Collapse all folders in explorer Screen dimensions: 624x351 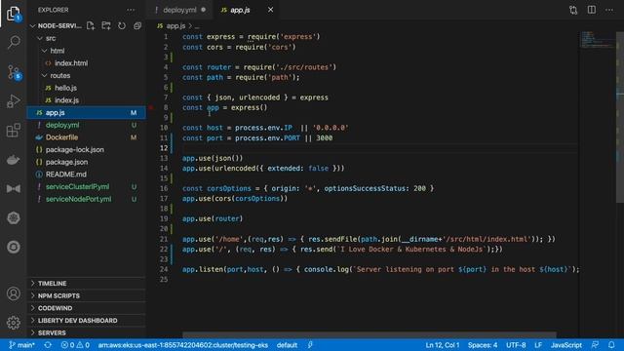coord(137,26)
